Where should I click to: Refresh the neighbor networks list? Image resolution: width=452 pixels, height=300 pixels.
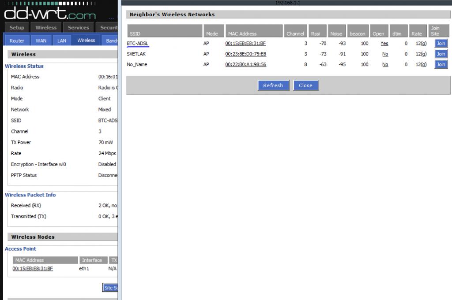273,85
